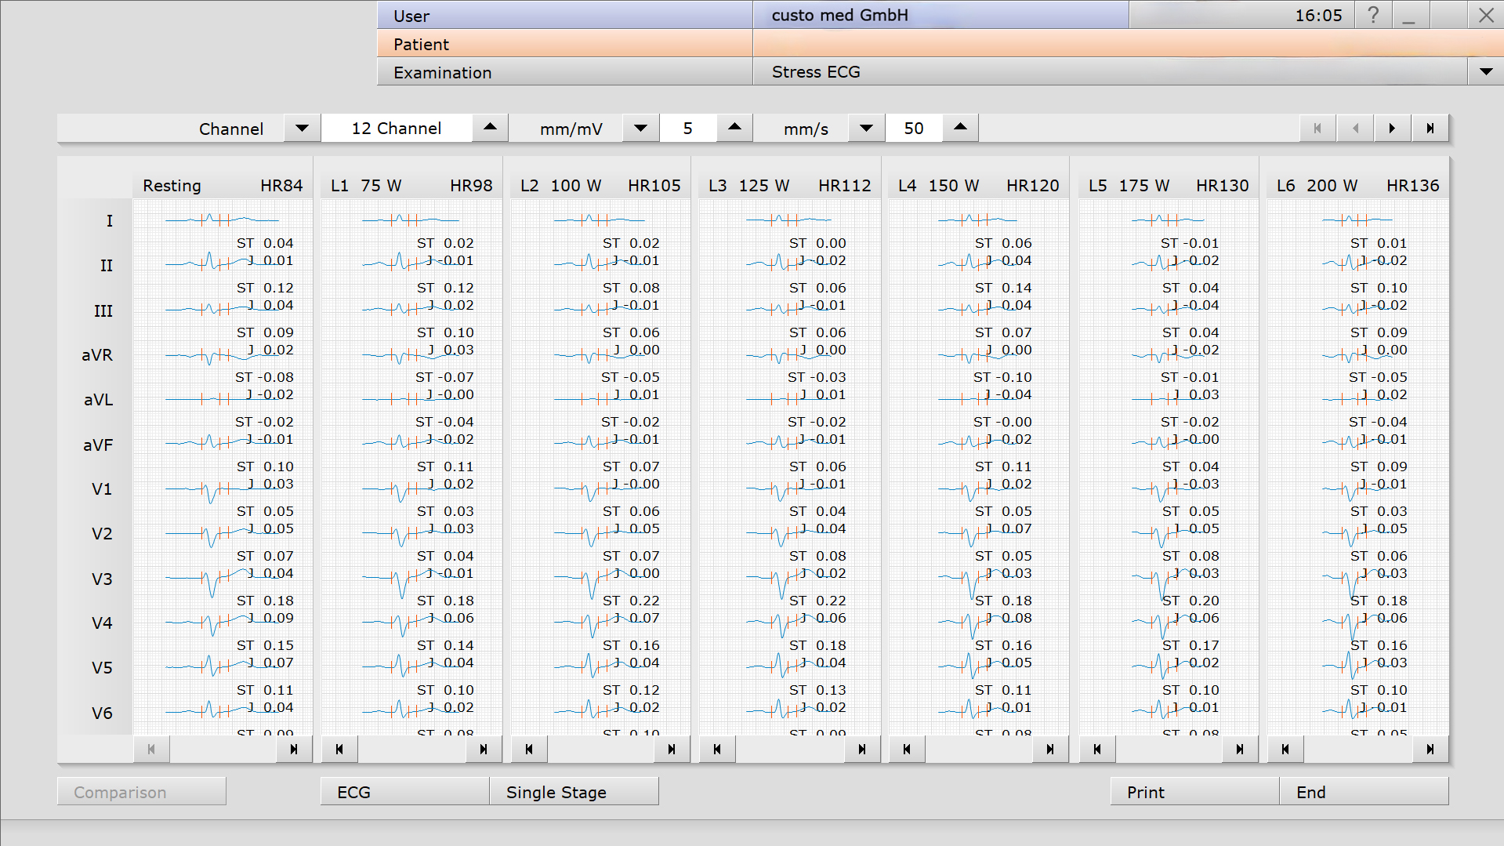This screenshot has width=1504, height=846.
Task: Select lead I row label
Action: point(109,220)
